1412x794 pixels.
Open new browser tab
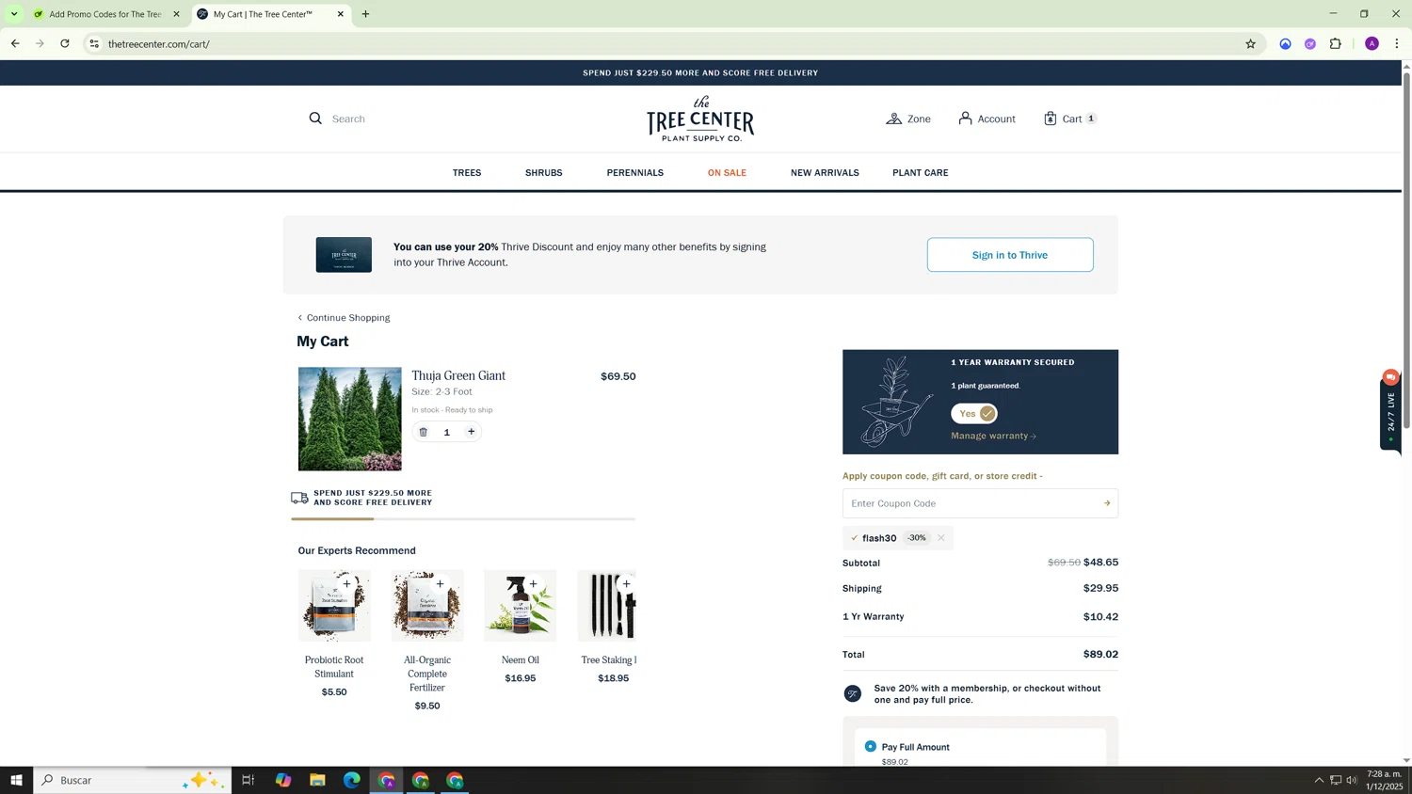tap(366, 14)
